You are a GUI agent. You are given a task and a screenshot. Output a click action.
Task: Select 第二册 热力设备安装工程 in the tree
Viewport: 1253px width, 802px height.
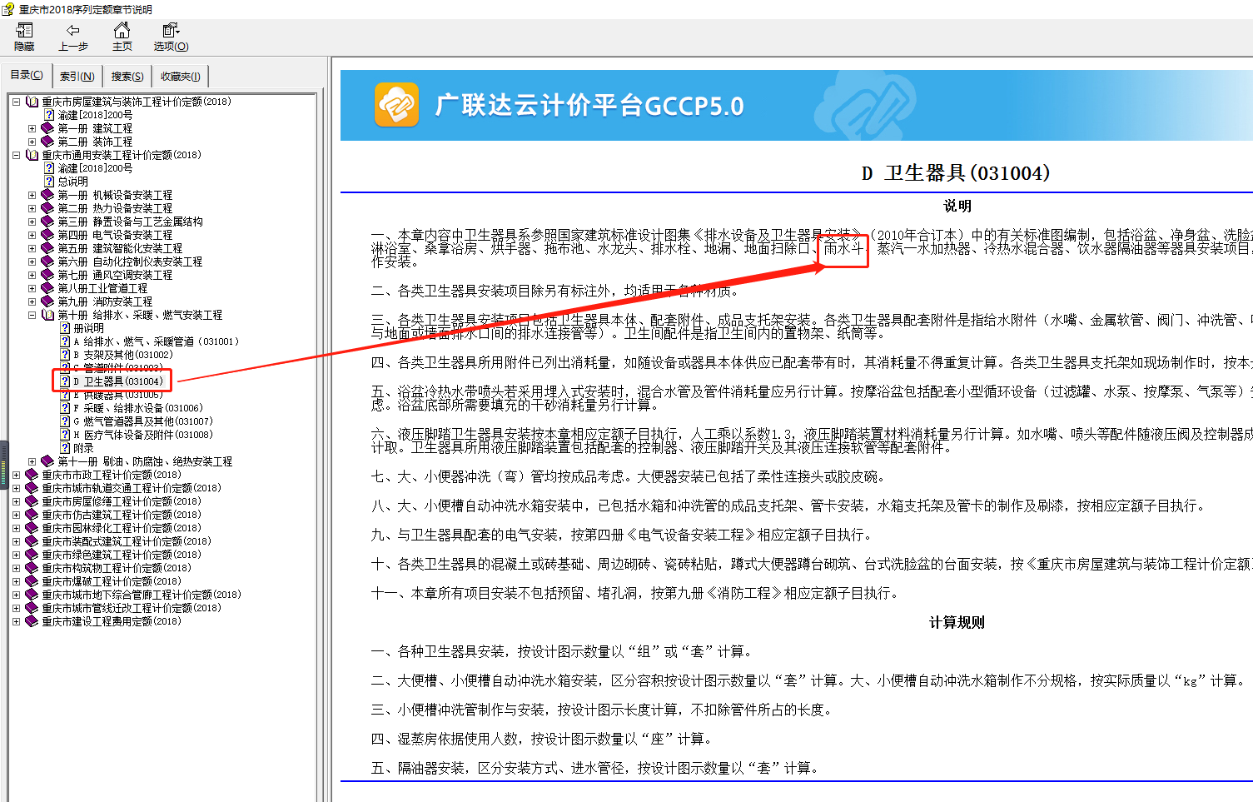coord(115,208)
